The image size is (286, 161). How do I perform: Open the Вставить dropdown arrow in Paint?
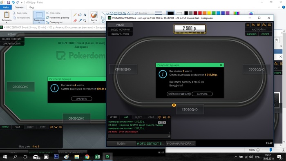tap(7, 22)
